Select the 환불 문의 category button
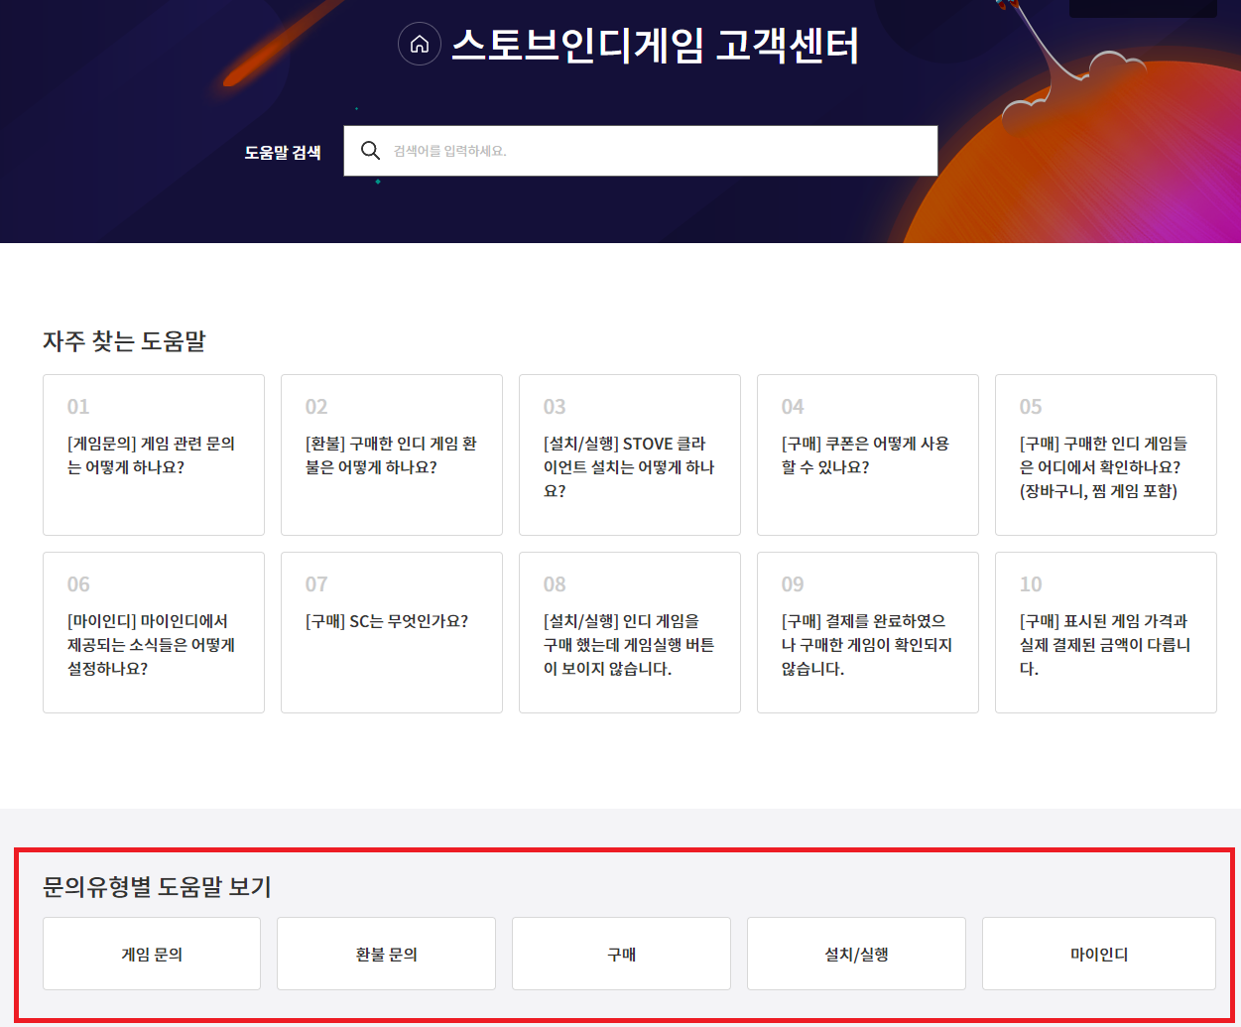The width and height of the screenshot is (1241, 1027). coord(386,954)
